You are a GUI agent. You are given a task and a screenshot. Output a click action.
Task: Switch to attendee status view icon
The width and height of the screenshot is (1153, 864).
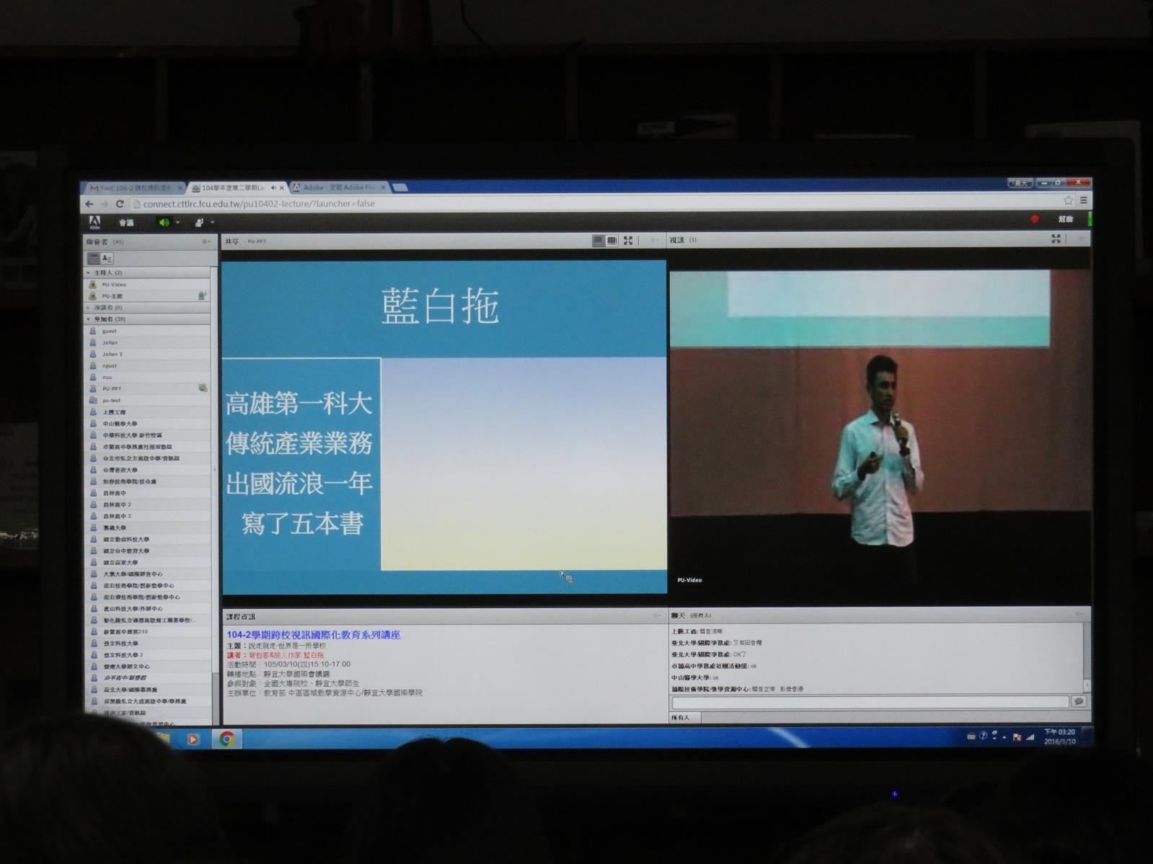pyautogui.click(x=107, y=258)
